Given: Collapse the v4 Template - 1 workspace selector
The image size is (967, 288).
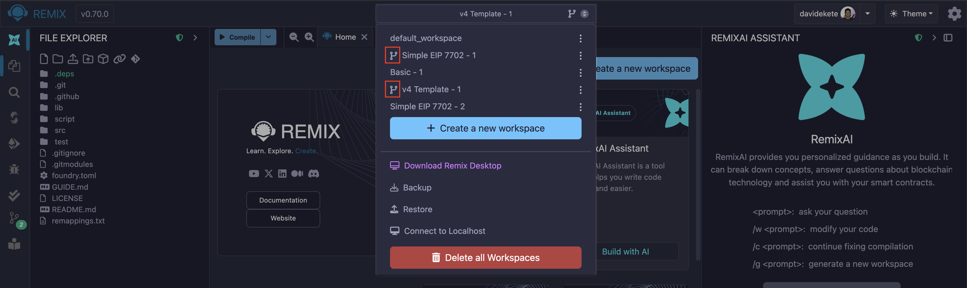Looking at the screenshot, I should (486, 14).
